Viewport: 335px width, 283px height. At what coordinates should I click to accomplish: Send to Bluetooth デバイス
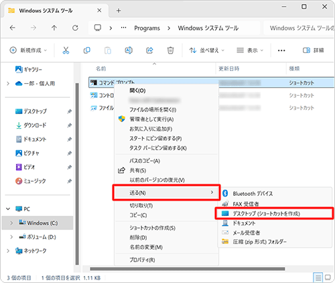click(x=275, y=194)
